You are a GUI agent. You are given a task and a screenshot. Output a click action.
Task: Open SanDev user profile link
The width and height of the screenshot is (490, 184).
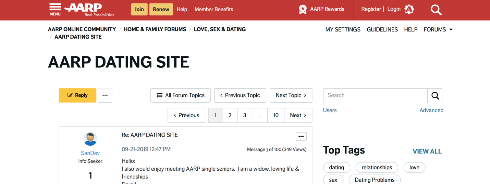[90, 153]
